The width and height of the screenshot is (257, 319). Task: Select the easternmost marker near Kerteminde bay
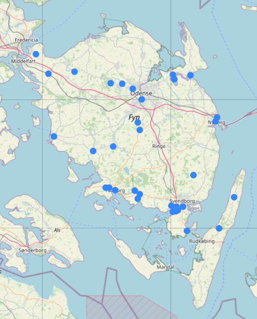190,75
